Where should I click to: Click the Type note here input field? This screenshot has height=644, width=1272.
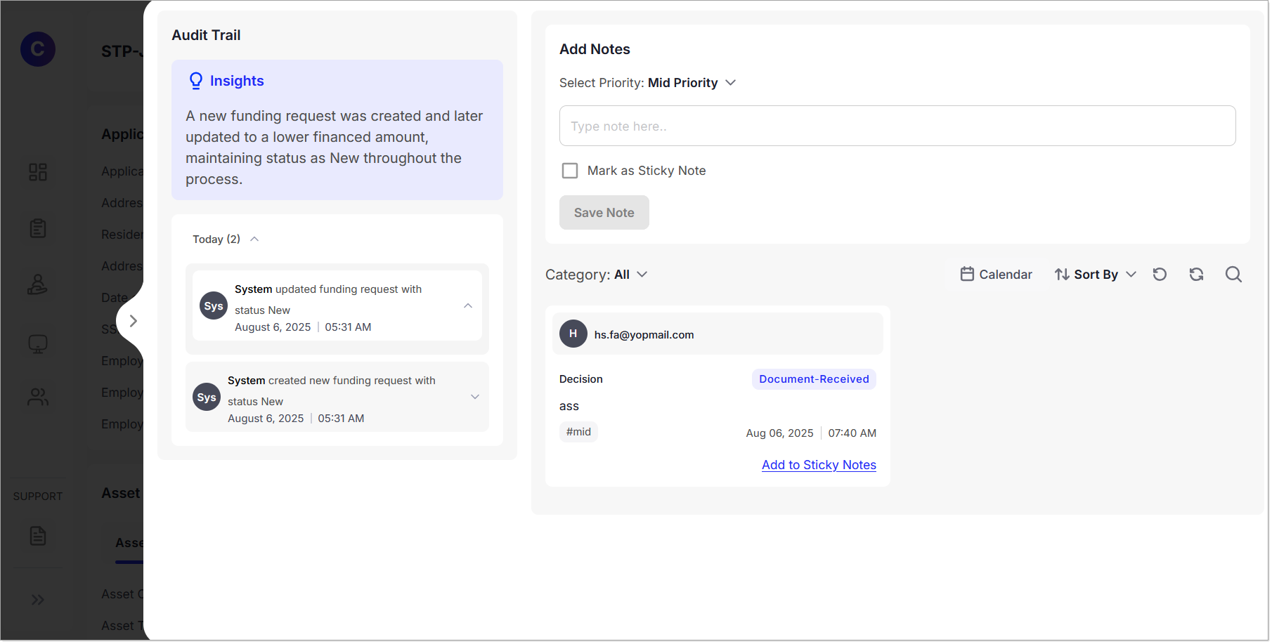[897, 126]
